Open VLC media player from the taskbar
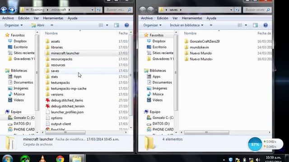Viewport: 289px width, 162px height. pyautogui.click(x=42, y=159)
